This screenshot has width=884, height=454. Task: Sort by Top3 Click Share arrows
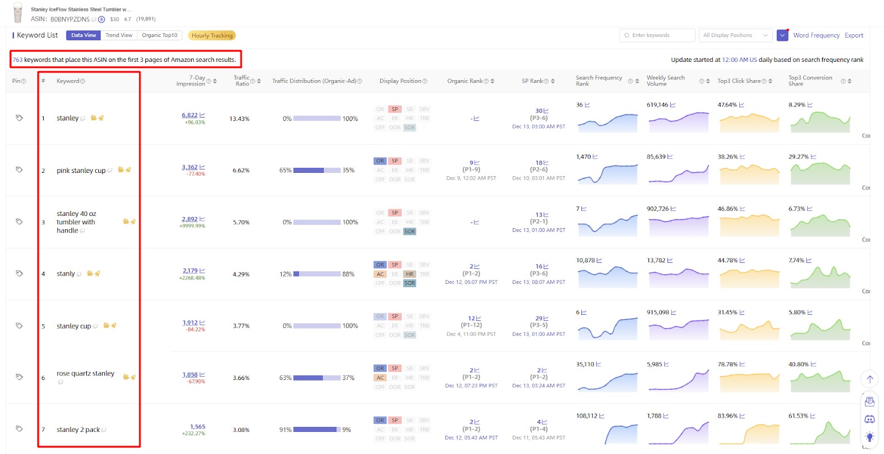770,81
